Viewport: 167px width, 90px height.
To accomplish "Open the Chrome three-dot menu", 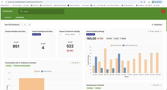I will (x=165, y=2).
